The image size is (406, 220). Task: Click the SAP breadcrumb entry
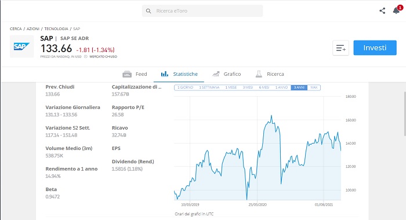[77, 29]
